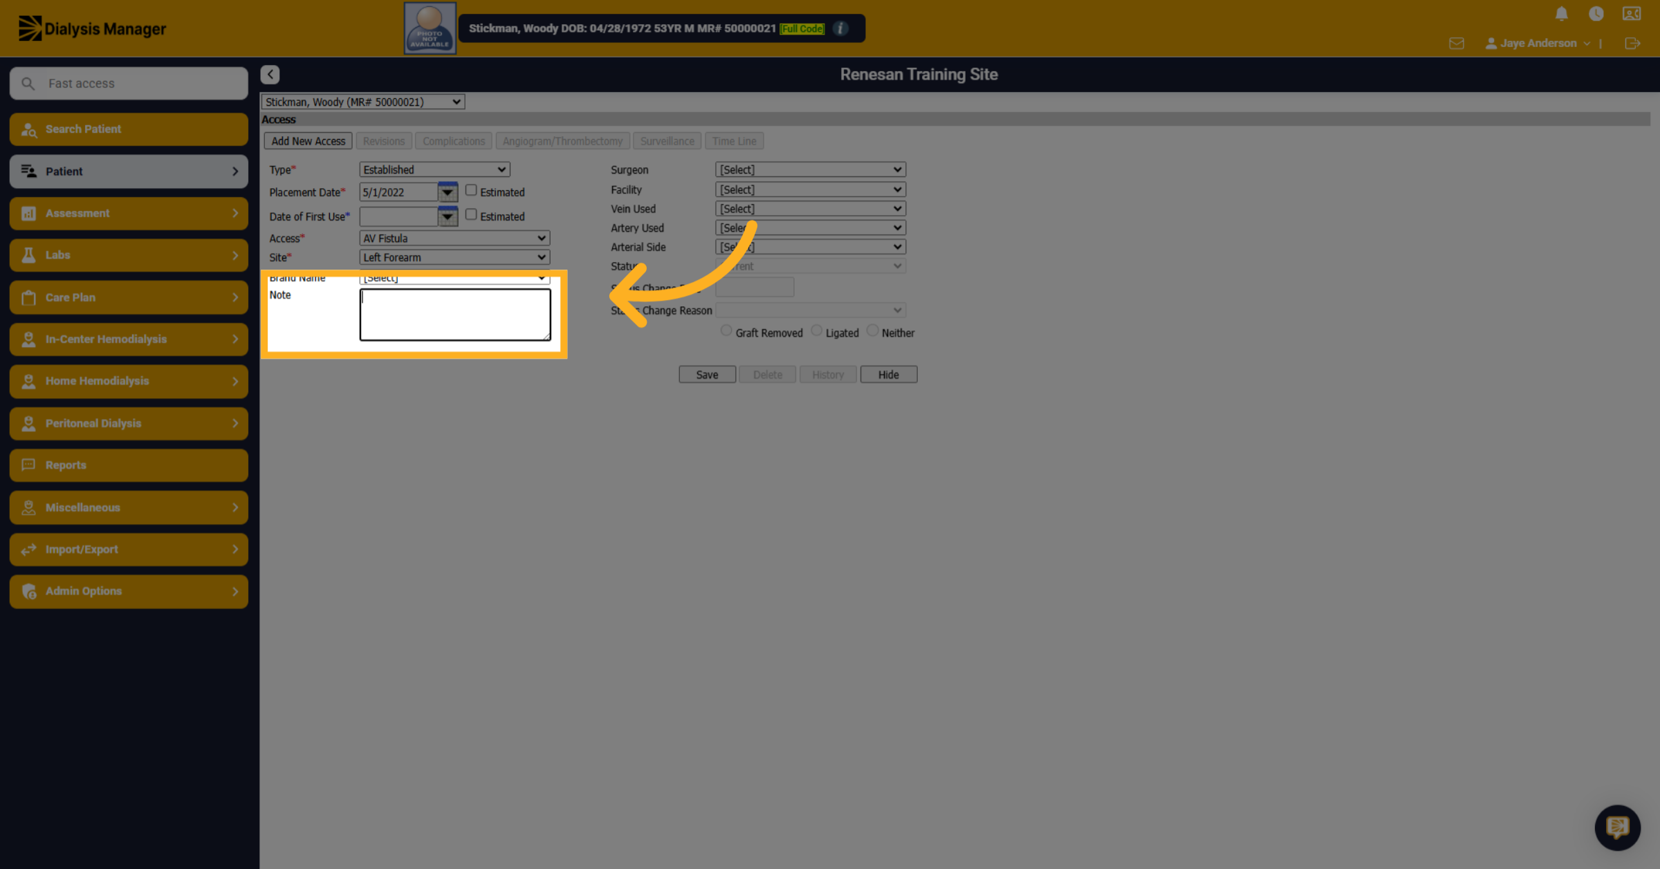Expand Home Hemodialysis menu
Viewport: 1660px width, 869px height.
(129, 381)
